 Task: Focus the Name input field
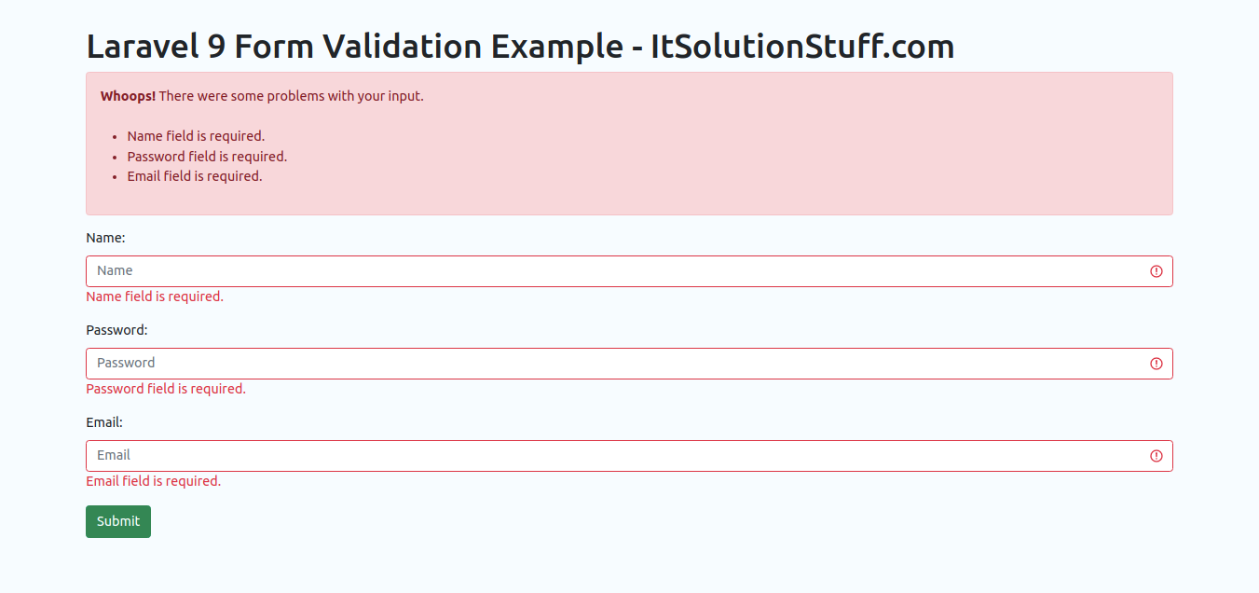click(615, 271)
